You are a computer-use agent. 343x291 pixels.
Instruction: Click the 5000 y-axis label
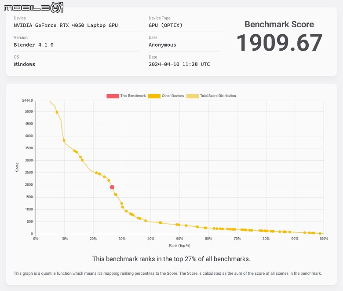pos(29,111)
